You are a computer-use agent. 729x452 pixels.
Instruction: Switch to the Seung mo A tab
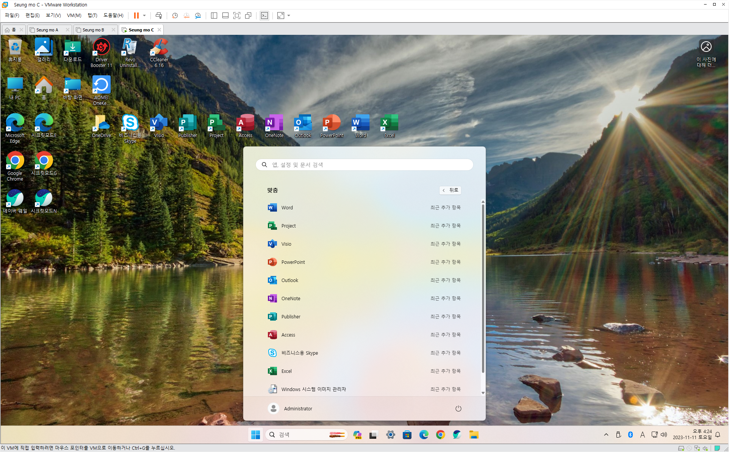point(47,30)
